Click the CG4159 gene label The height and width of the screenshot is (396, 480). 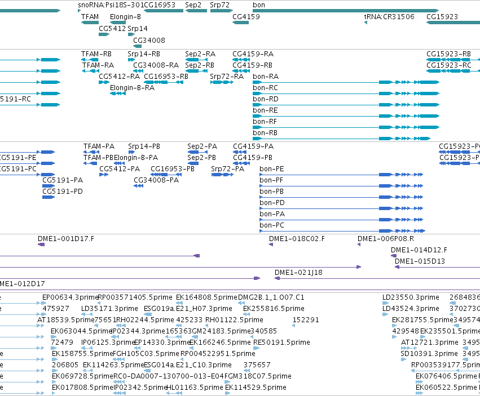click(x=246, y=17)
